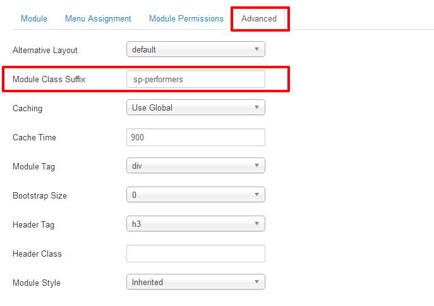Click the Module Class Suffix label
Screen dimensions: 434x306
pos(49,80)
